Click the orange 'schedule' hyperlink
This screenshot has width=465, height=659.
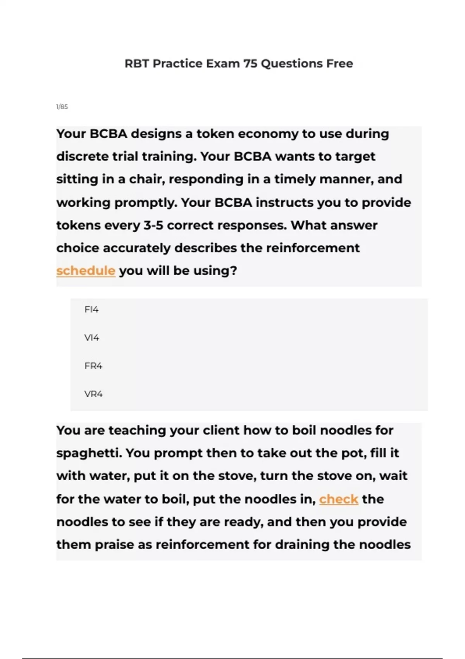(x=86, y=271)
